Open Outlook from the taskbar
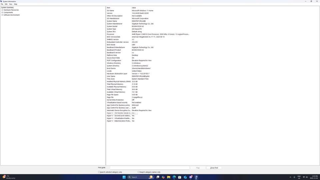The width and height of the screenshot is (320, 180). (x=185, y=177)
